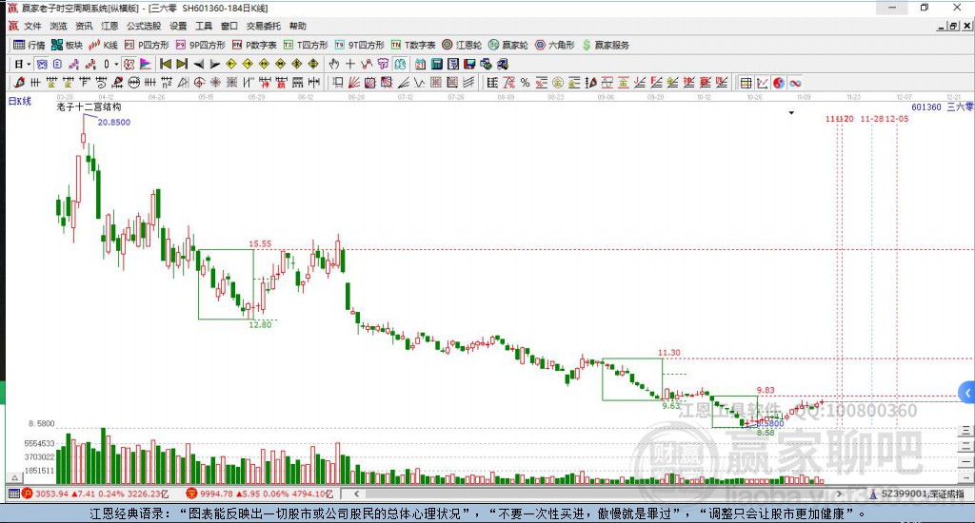Expand the 0 indicator-count dropdown arrow
Screen dimensions: 975x523
115,64
